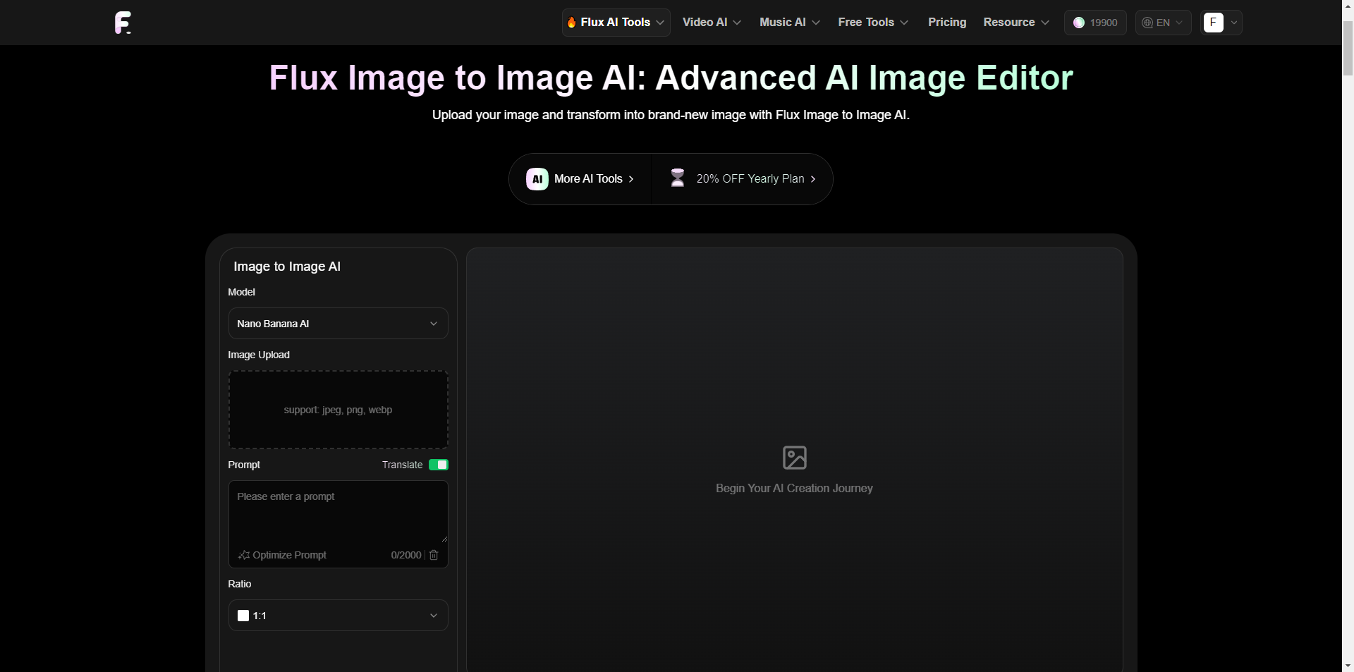The image size is (1354, 672).
Task: Focus the prompt text input field
Action: pyautogui.click(x=338, y=513)
